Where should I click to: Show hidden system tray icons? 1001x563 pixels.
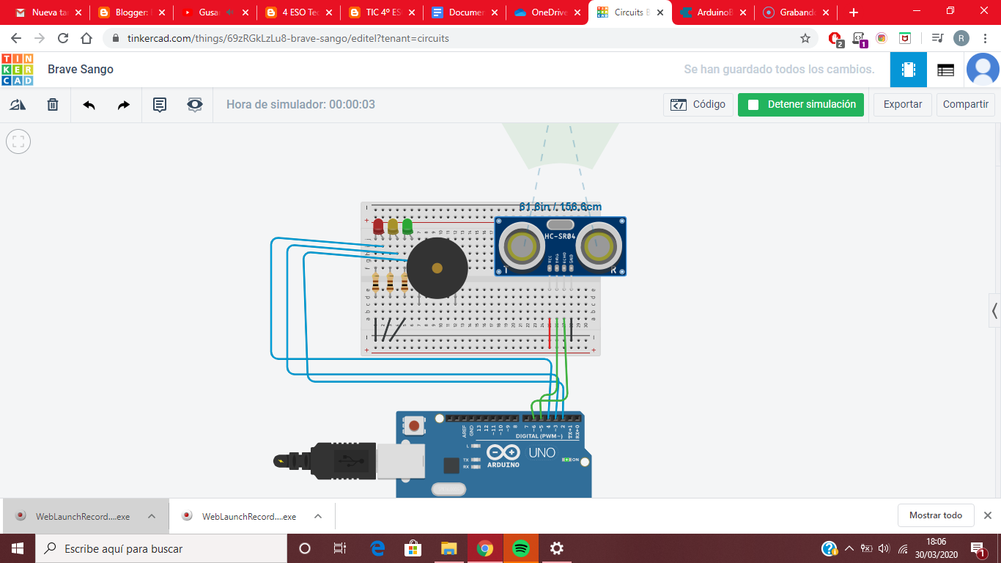849,548
